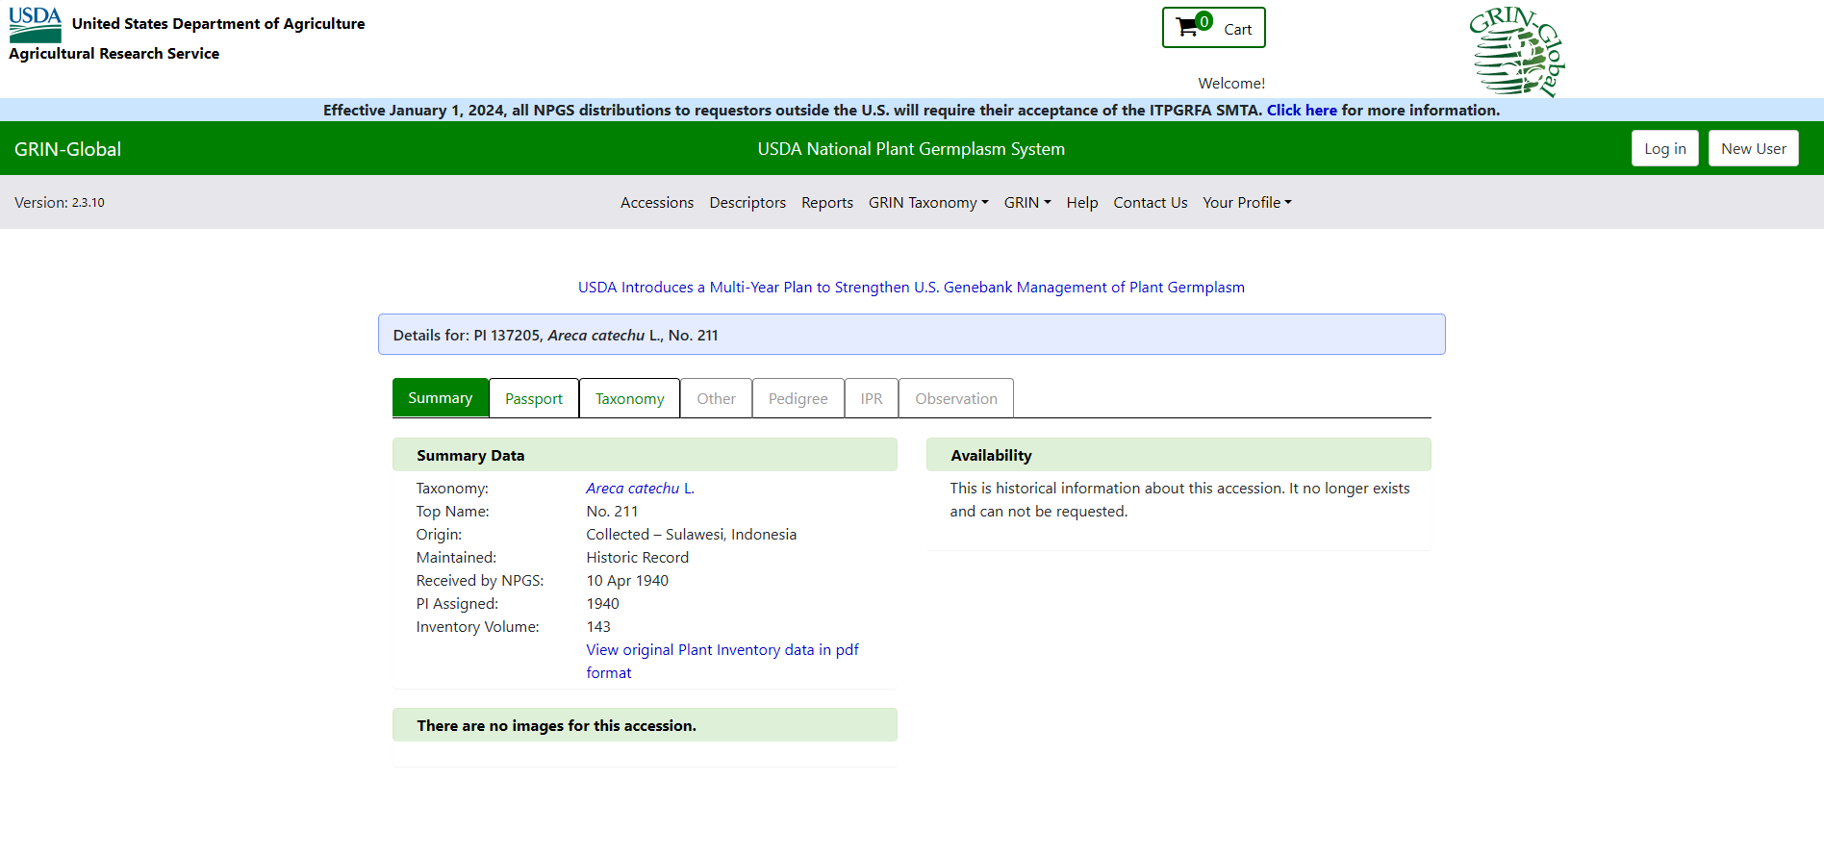The image size is (1824, 855).
Task: Open the Help page
Action: click(x=1081, y=203)
